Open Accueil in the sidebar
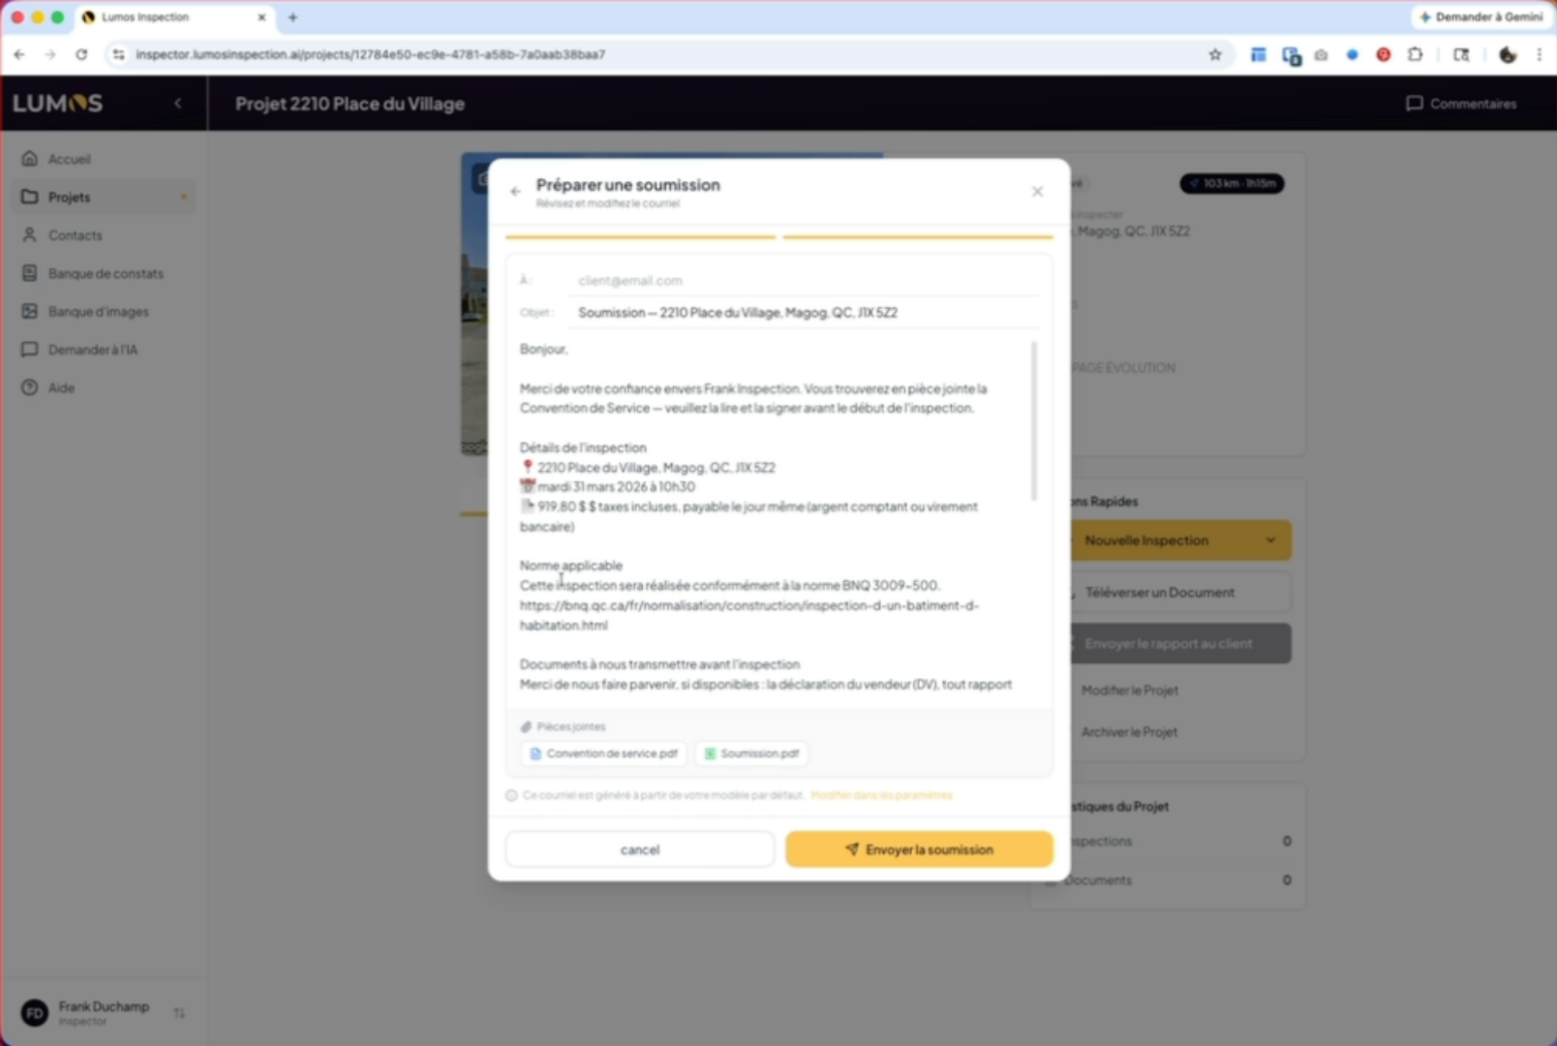Viewport: 1557px width, 1046px height. (x=105, y=159)
